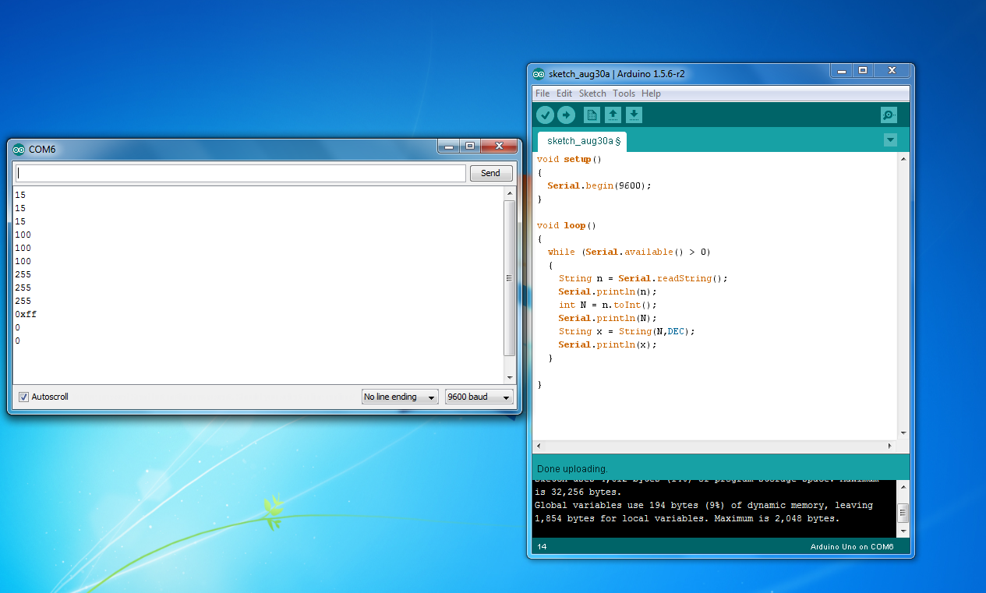Click the COM6 output vertical scrollbar thumb
Viewport: 986px width, 593px height.
pos(510,278)
